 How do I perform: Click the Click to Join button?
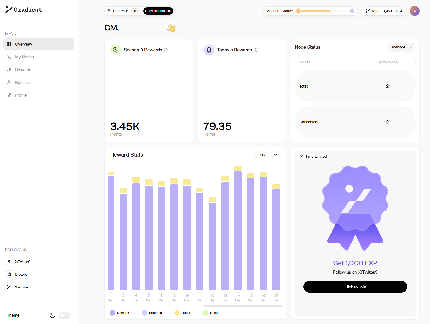click(355, 287)
